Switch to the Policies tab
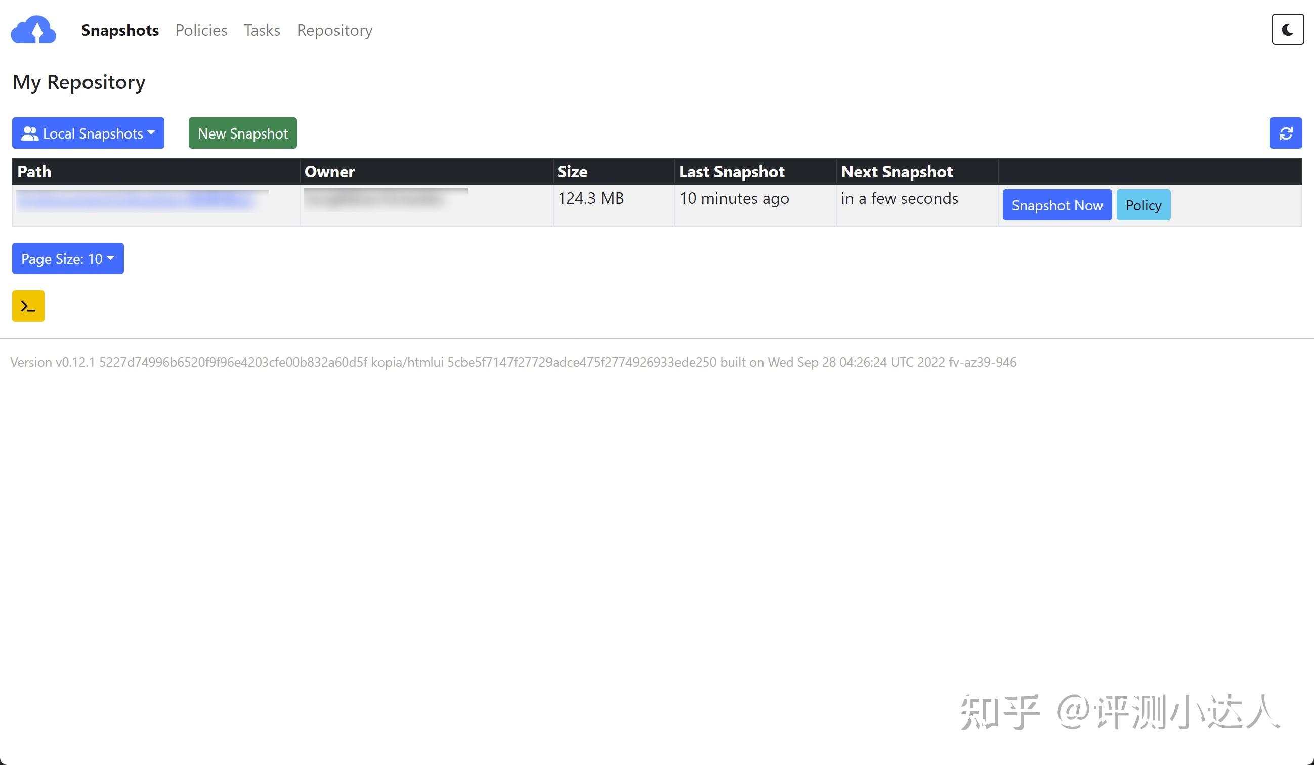Screen dimensions: 1314x765 point(201,30)
